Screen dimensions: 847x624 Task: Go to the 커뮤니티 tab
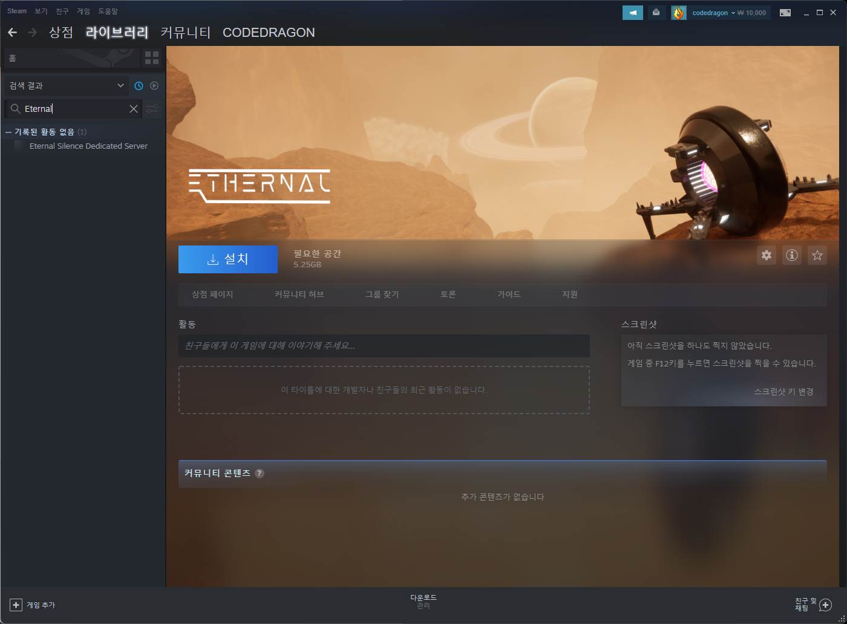point(186,32)
